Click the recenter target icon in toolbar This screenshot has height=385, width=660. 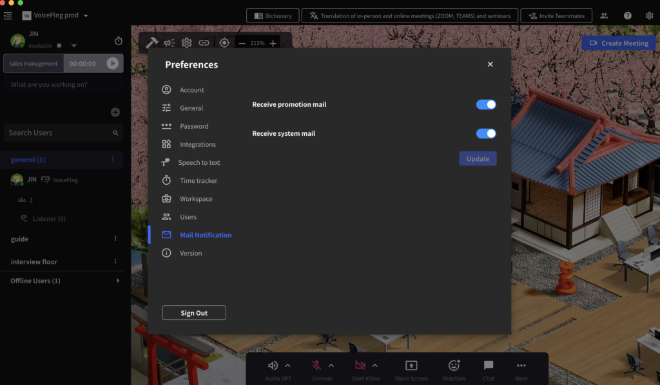[224, 43]
